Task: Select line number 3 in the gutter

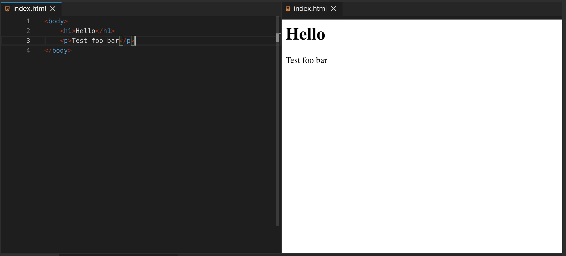Action: tap(28, 40)
